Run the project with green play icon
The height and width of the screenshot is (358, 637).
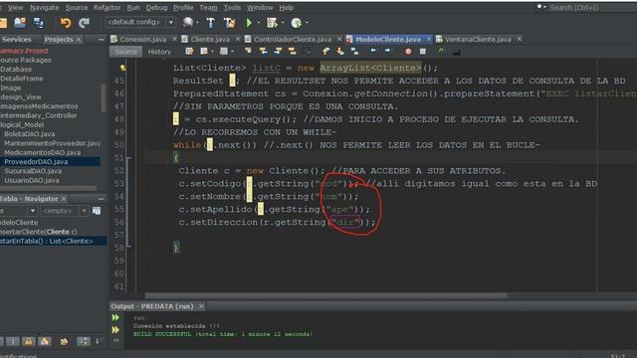(249, 23)
